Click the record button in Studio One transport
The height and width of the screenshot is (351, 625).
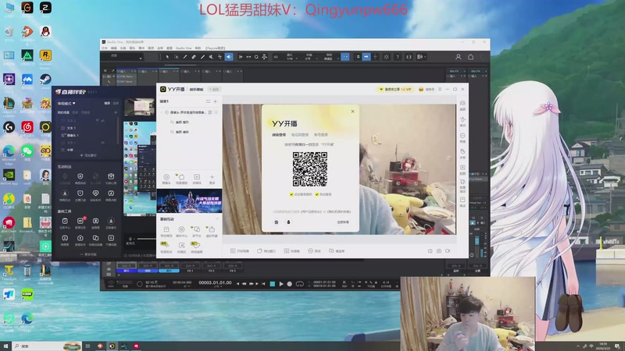290,284
